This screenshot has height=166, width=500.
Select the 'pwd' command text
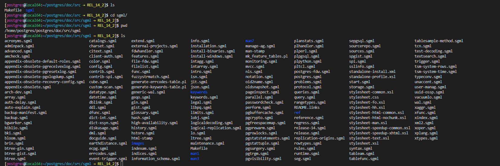(124, 26)
